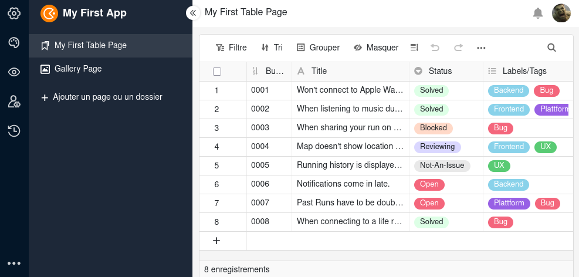Viewport: 579px width, 277px height.
Task: Collapse the sidebar with double-chevron button
Action: pyautogui.click(x=193, y=13)
